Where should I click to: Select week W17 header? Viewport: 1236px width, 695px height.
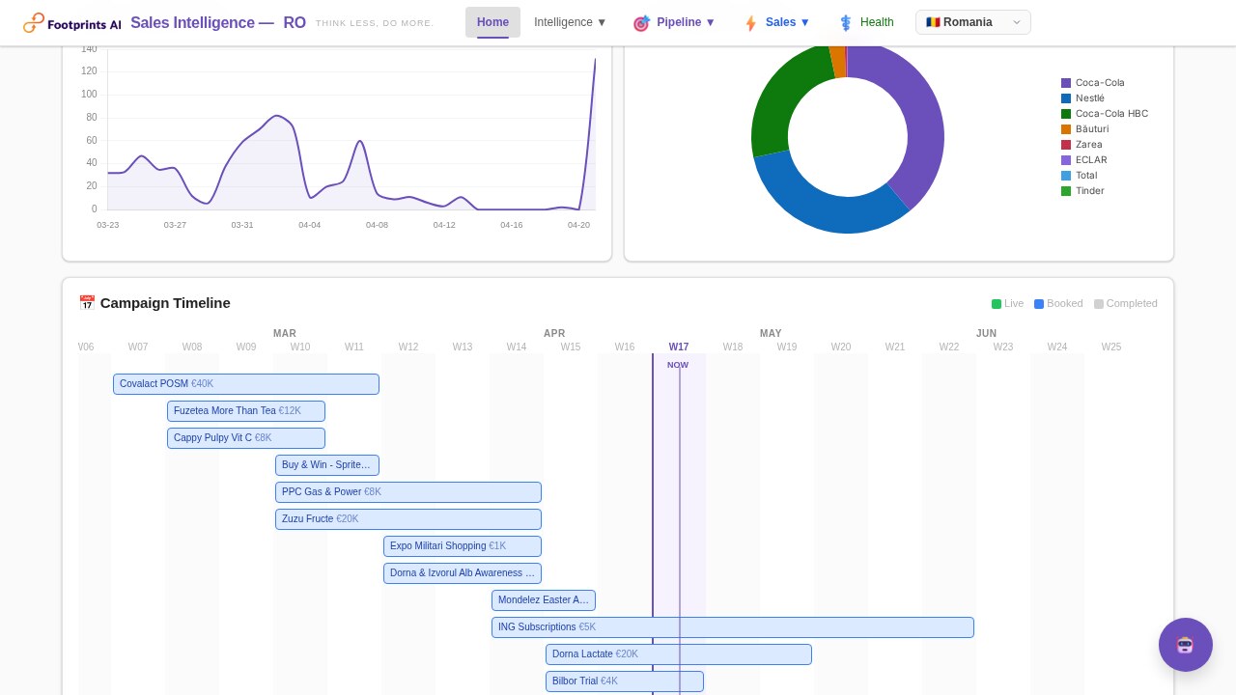(x=679, y=347)
